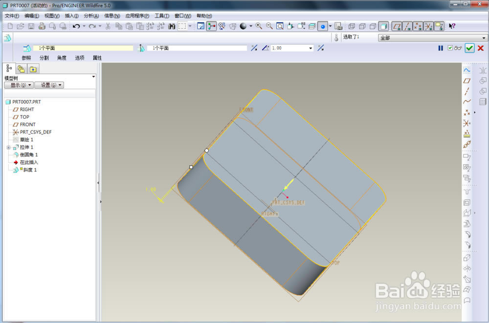Viewport: 489px width, 323px height.
Task: Cancel the feature with red X
Action: click(x=481, y=48)
